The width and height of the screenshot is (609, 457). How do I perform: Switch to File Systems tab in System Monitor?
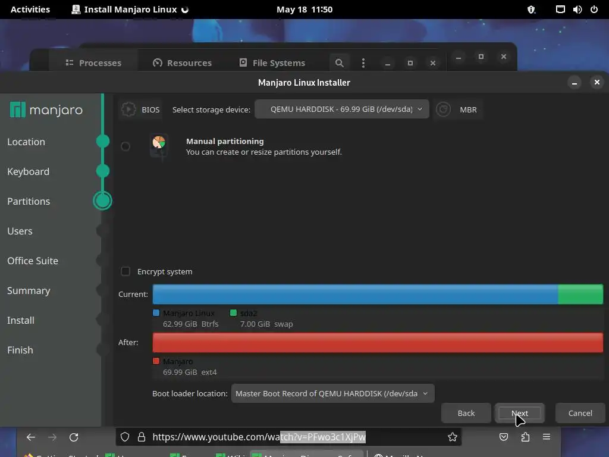(272, 62)
